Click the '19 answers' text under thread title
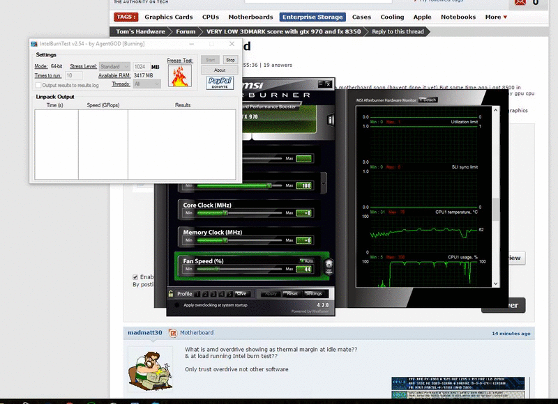The width and height of the screenshot is (558, 404). 278,65
